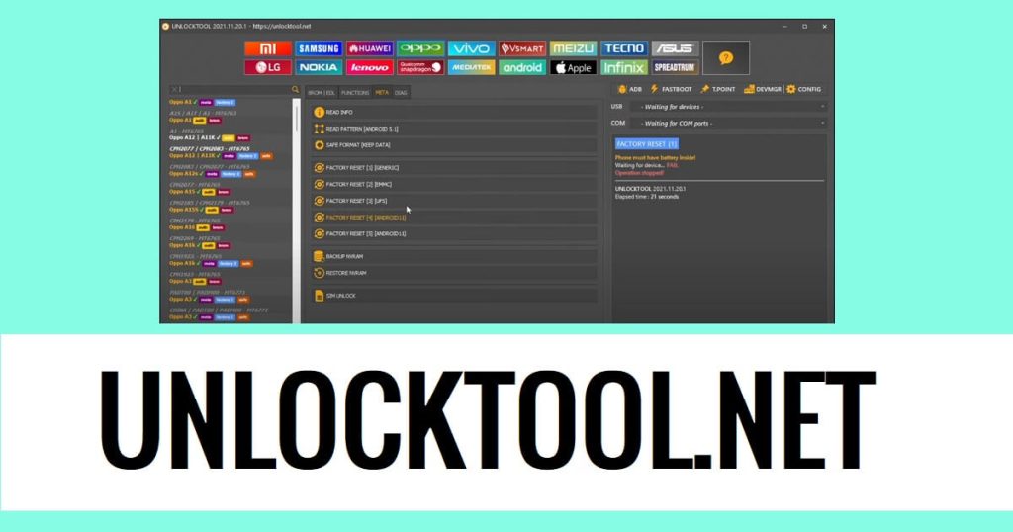Click the search magnifier icon
This screenshot has width=1013, height=532.
[x=295, y=90]
